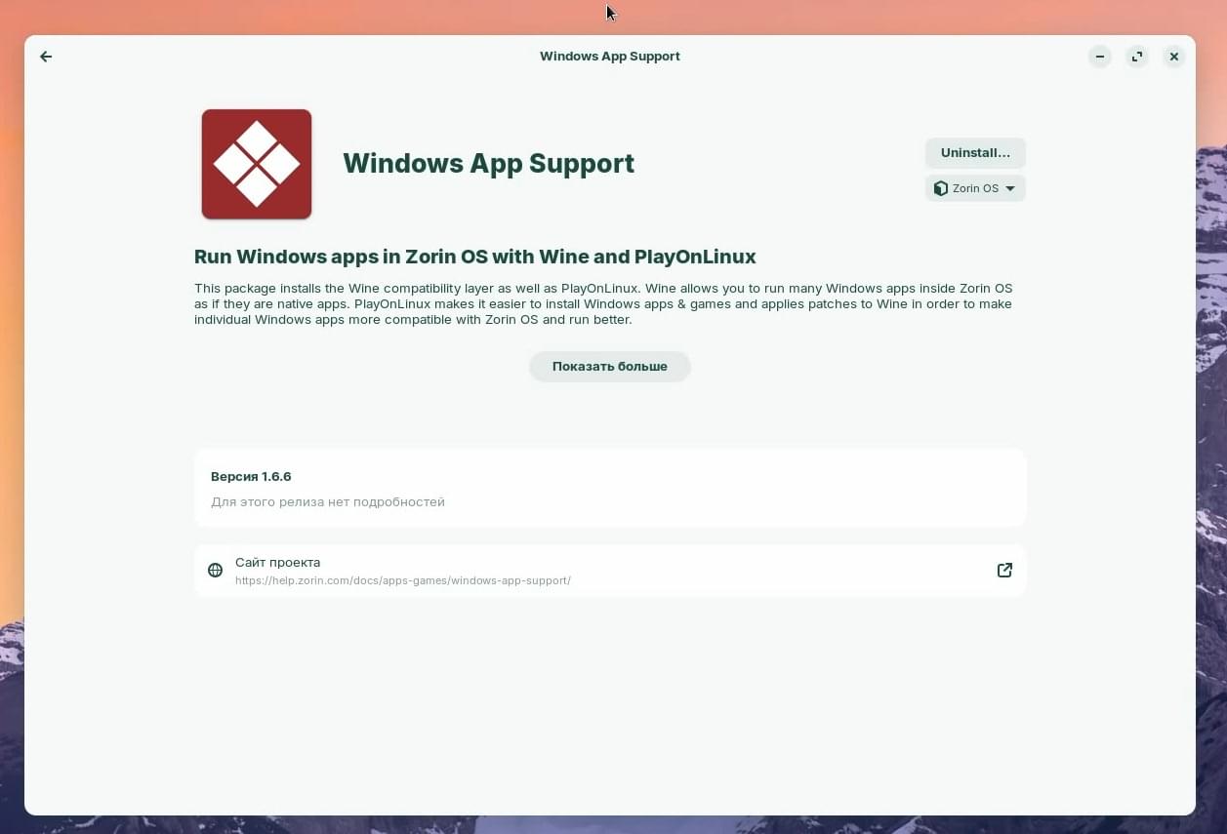The height and width of the screenshot is (834, 1227).
Task: Click the window title in the header bar
Action: coord(610,57)
